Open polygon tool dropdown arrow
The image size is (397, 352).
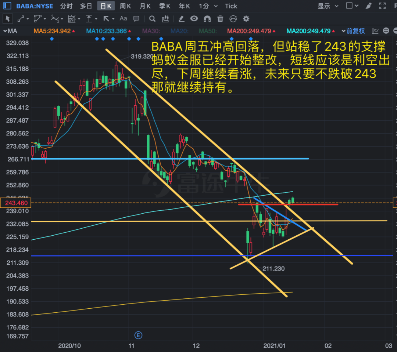point(45,19)
